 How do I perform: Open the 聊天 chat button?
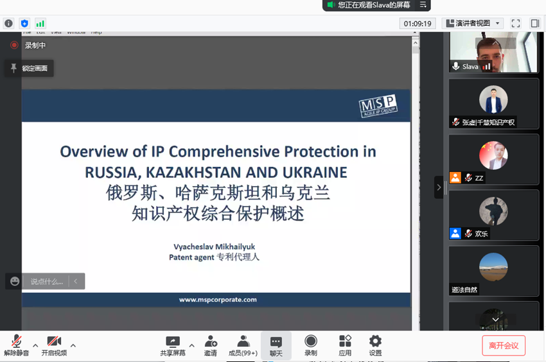276,345
